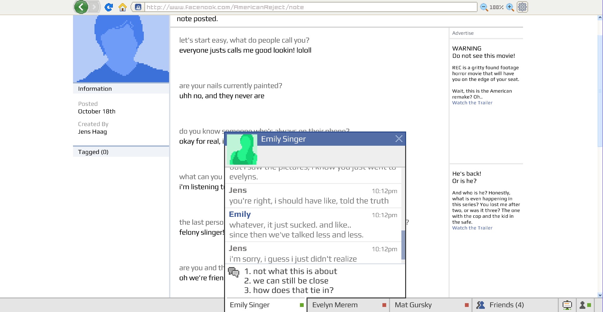Viewport: 603px width, 312px height.
Task: Click the notifications board icon in bottom bar
Action: [567, 305]
